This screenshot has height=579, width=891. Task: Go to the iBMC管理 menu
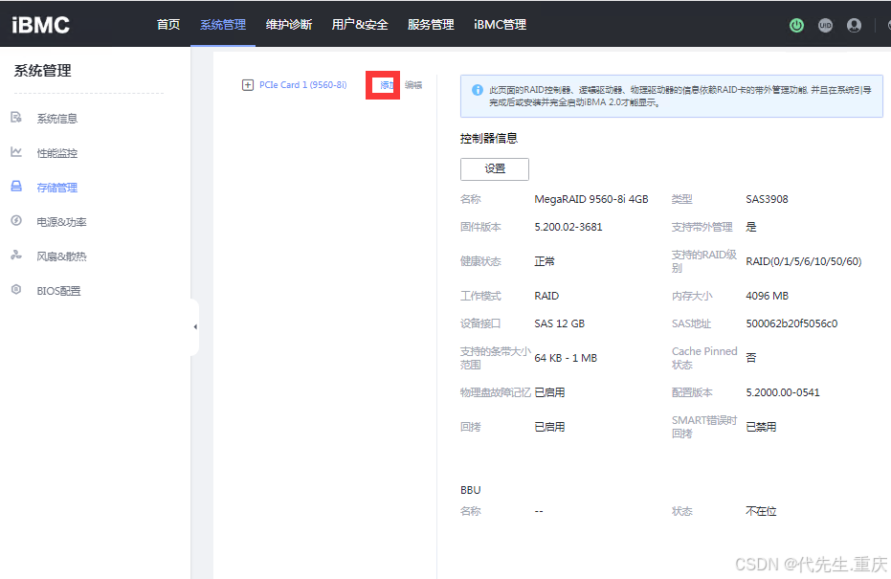pos(500,25)
